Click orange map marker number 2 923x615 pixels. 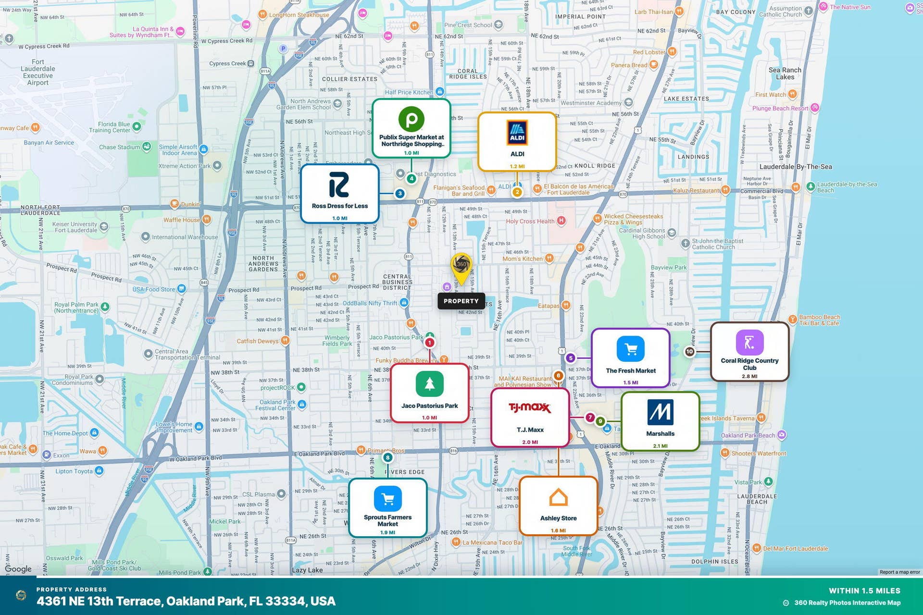pos(517,192)
